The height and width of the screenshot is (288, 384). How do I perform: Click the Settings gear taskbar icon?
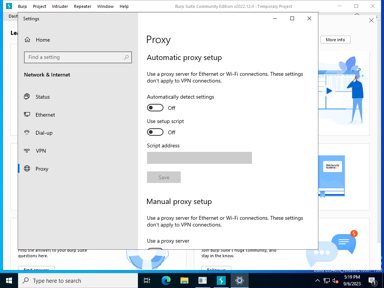[x=240, y=280]
